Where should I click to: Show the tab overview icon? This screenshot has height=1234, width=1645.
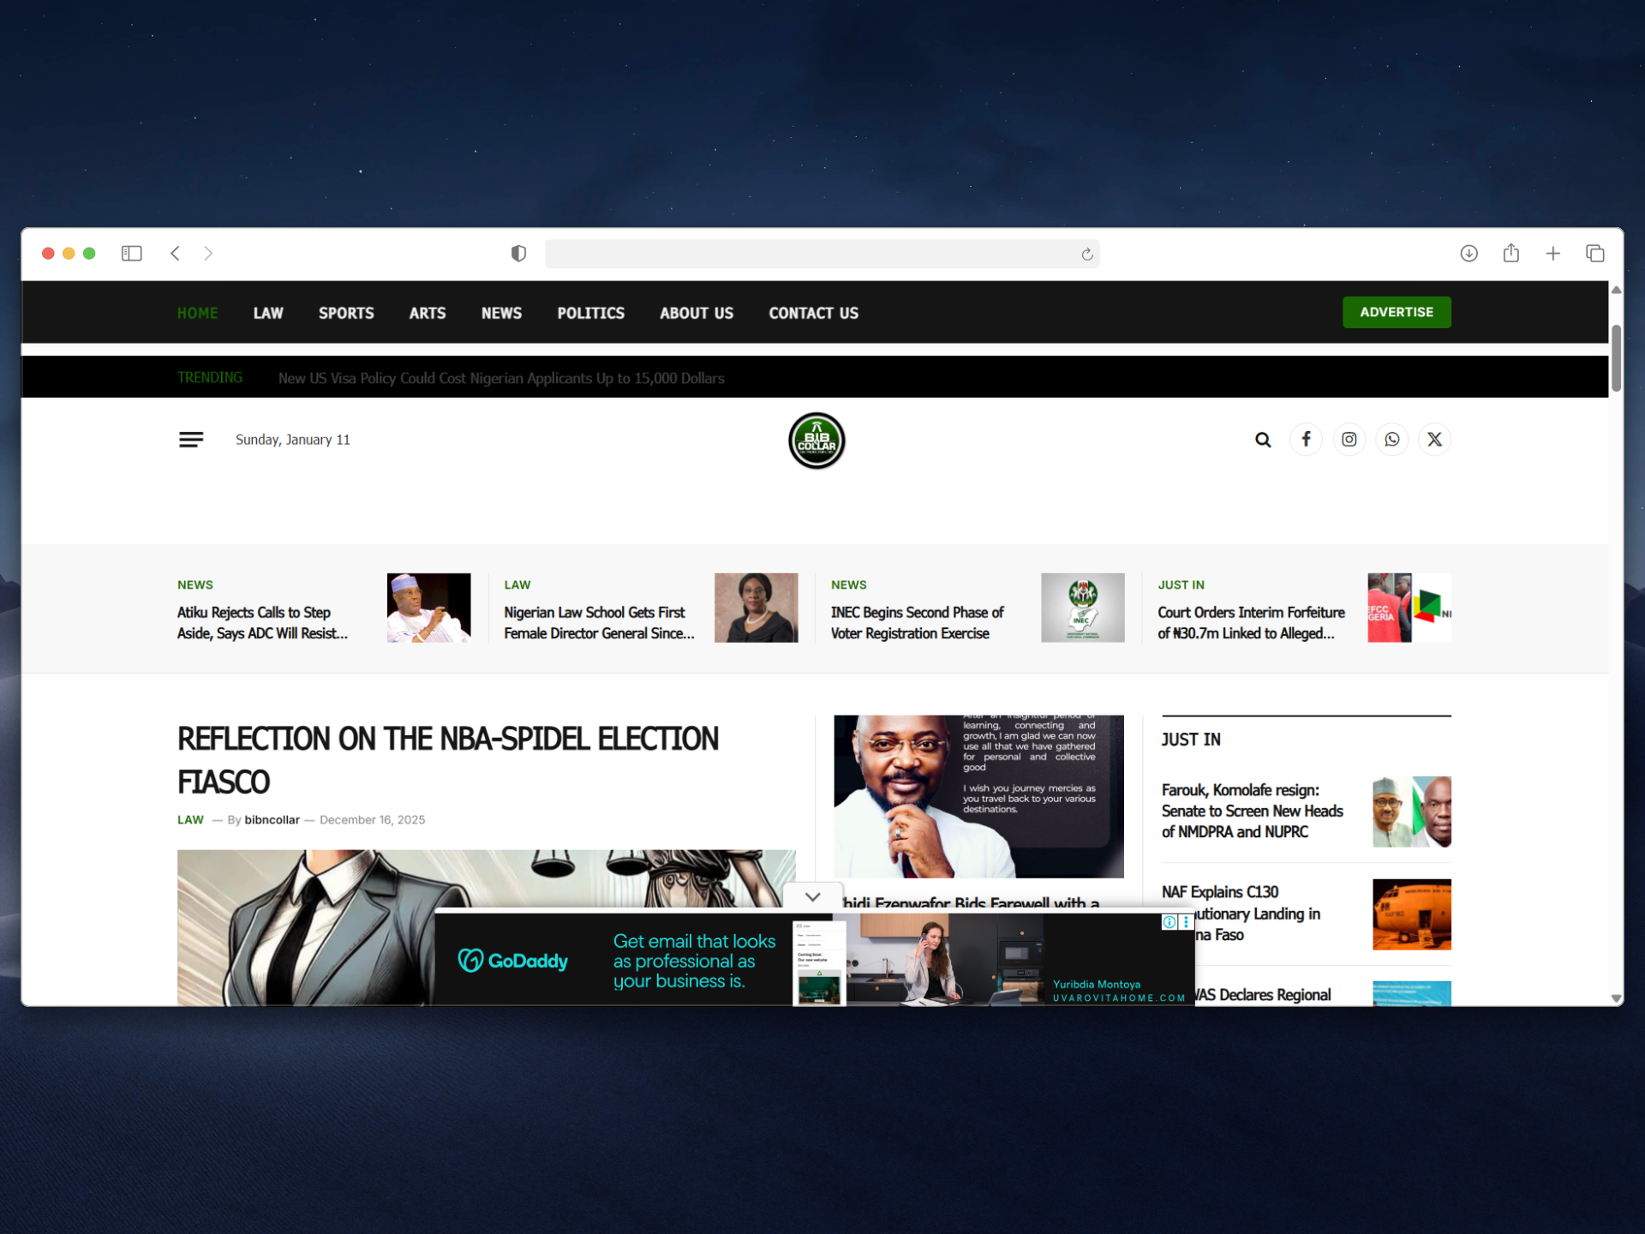(x=1595, y=254)
